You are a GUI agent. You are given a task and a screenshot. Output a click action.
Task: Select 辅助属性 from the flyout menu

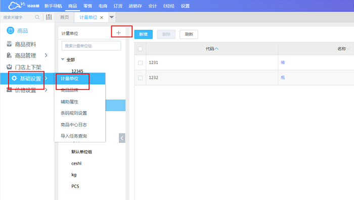pos(69,102)
